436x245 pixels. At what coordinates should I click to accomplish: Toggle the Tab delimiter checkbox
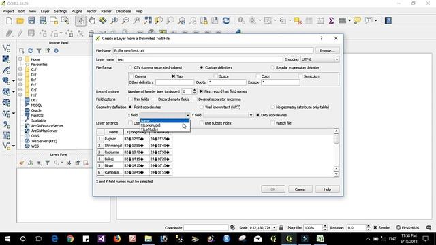point(174,76)
